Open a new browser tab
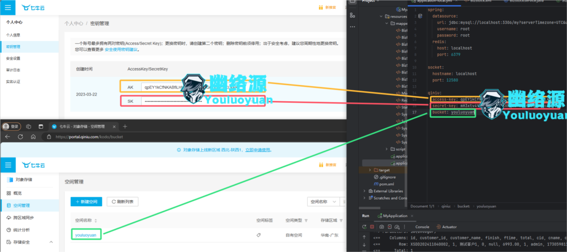The width and height of the screenshot is (567, 252). (125, 127)
